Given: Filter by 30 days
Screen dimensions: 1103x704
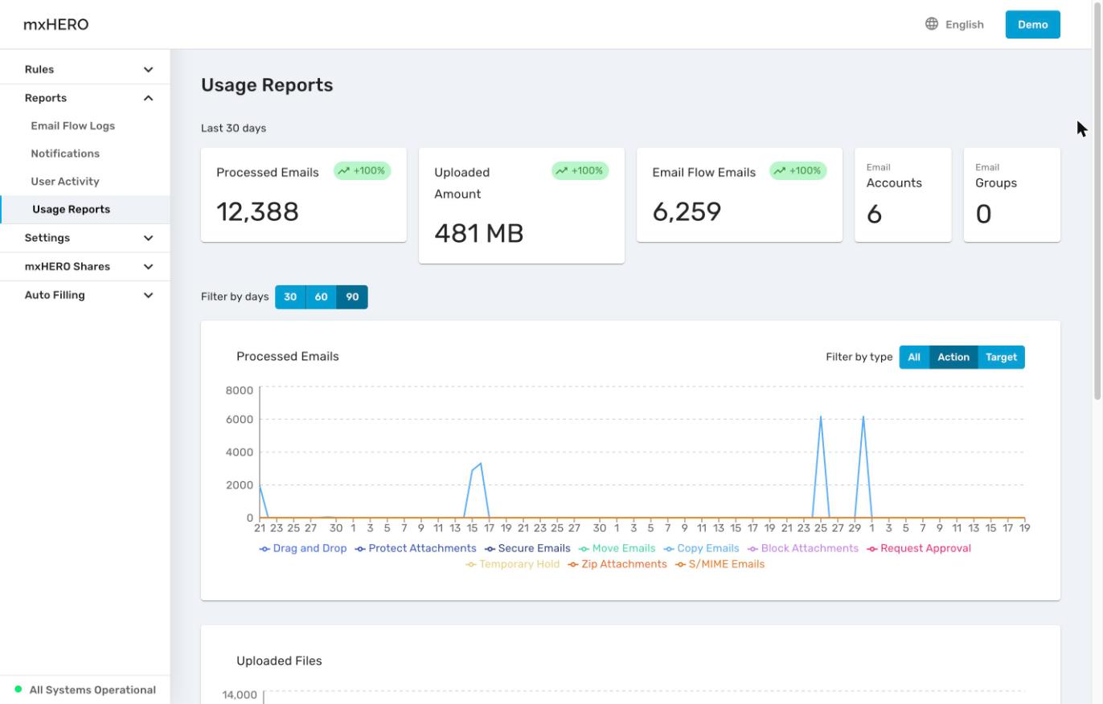Looking at the screenshot, I should [x=290, y=297].
